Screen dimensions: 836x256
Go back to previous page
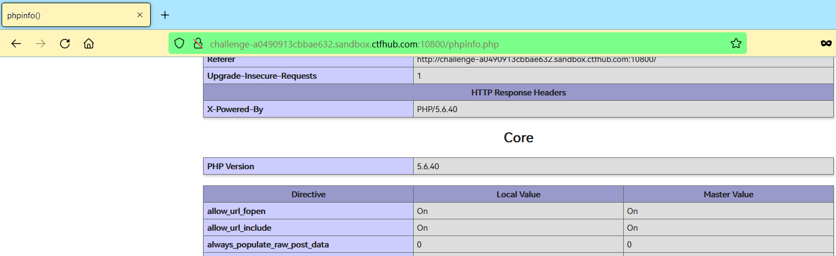pos(16,44)
